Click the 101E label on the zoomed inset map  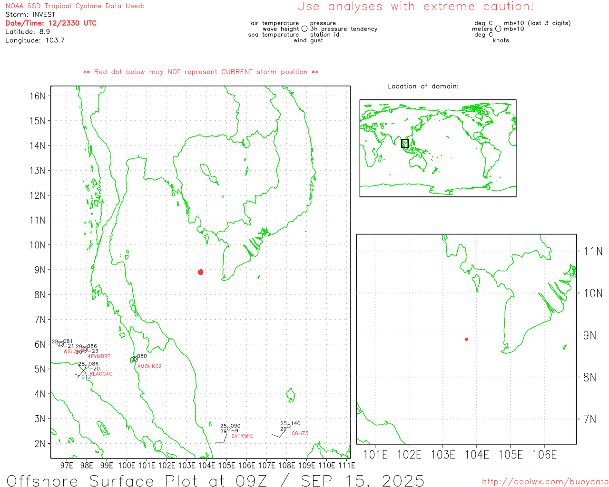tap(375, 455)
